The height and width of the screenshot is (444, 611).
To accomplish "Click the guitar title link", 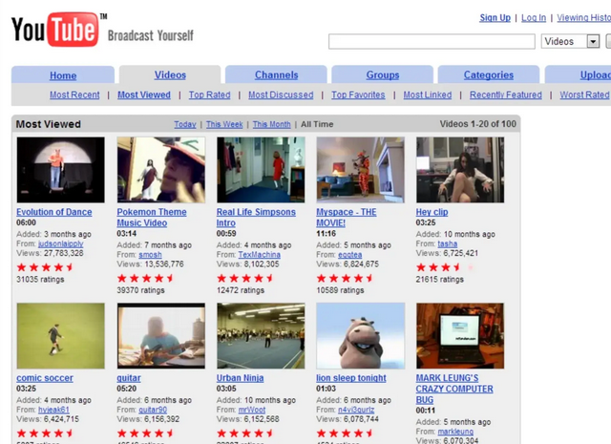I will pos(129,378).
